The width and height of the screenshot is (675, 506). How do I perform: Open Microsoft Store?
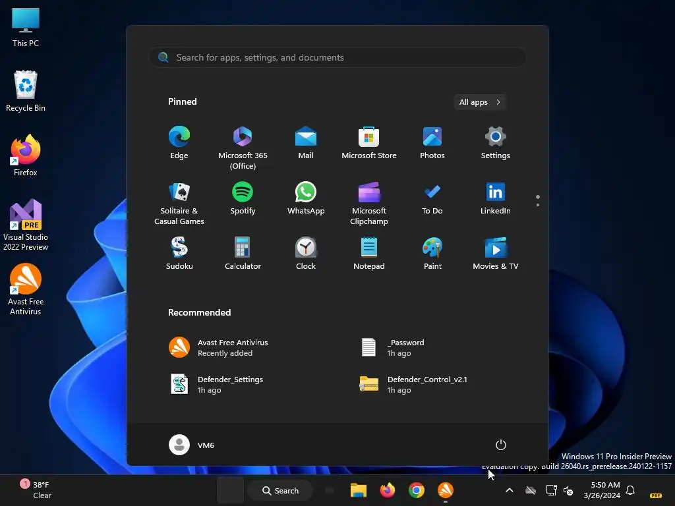369,143
